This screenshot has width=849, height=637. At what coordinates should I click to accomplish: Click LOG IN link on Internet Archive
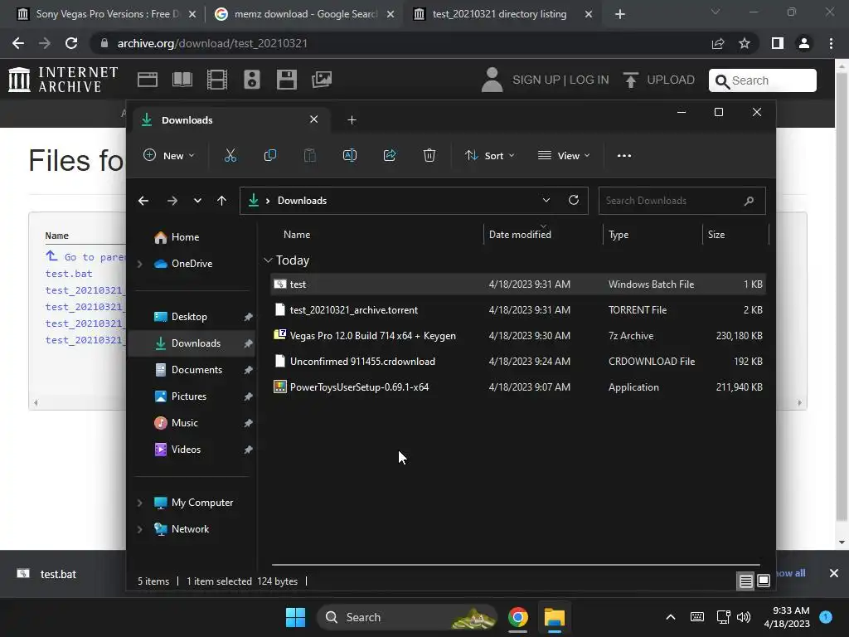click(589, 80)
